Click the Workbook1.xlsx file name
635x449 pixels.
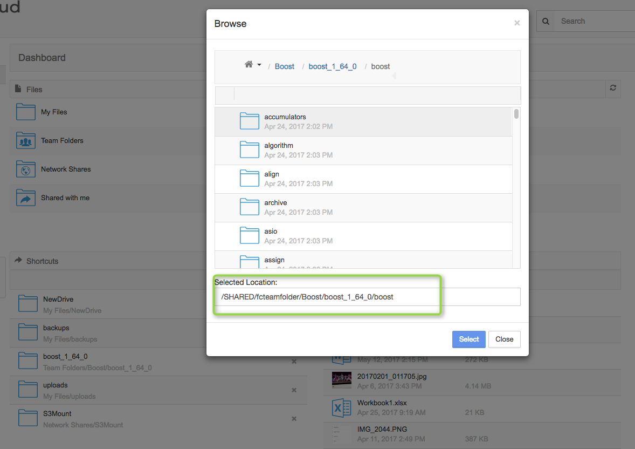(x=382, y=403)
